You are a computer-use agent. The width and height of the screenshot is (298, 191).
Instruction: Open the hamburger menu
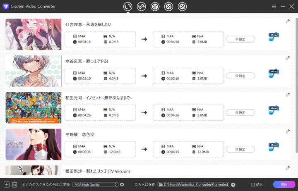coord(274,7)
